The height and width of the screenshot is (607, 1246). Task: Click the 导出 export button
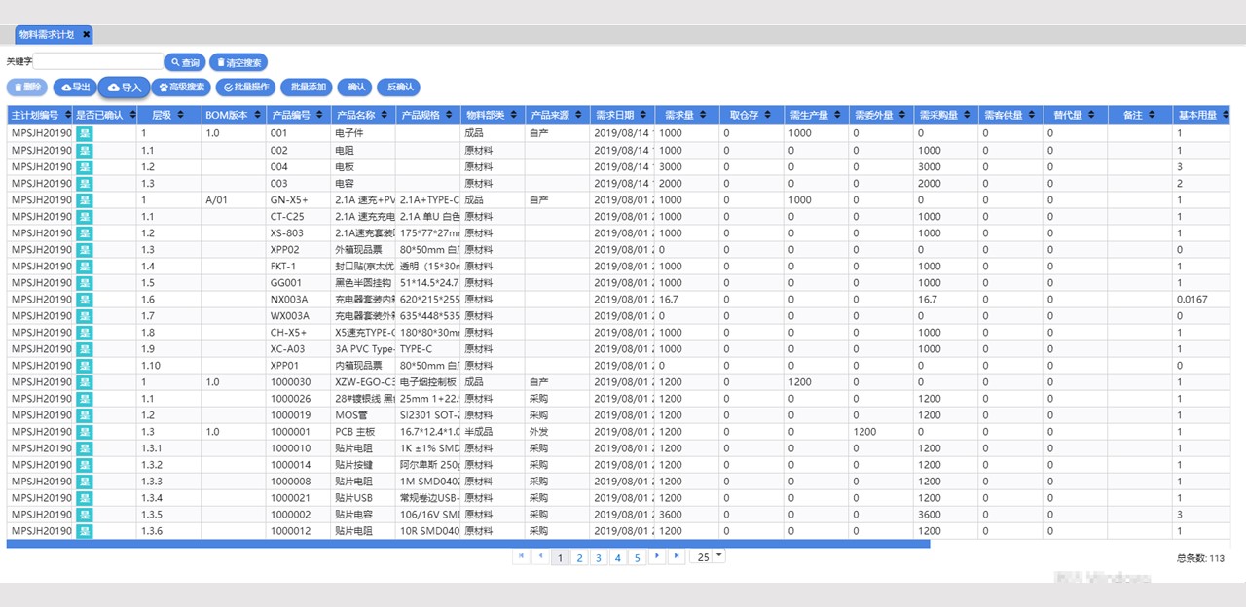click(x=75, y=87)
